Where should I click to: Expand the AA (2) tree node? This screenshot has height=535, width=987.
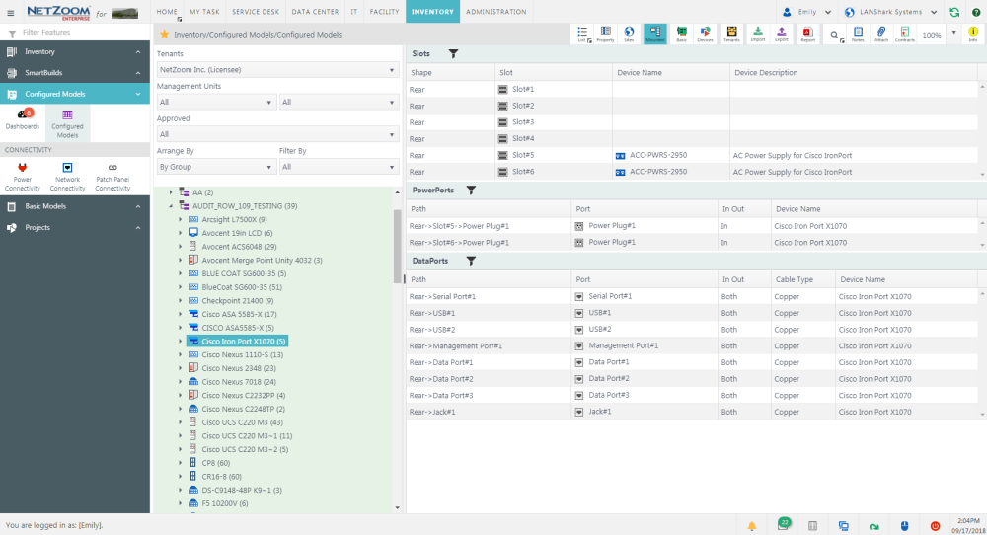(171, 192)
